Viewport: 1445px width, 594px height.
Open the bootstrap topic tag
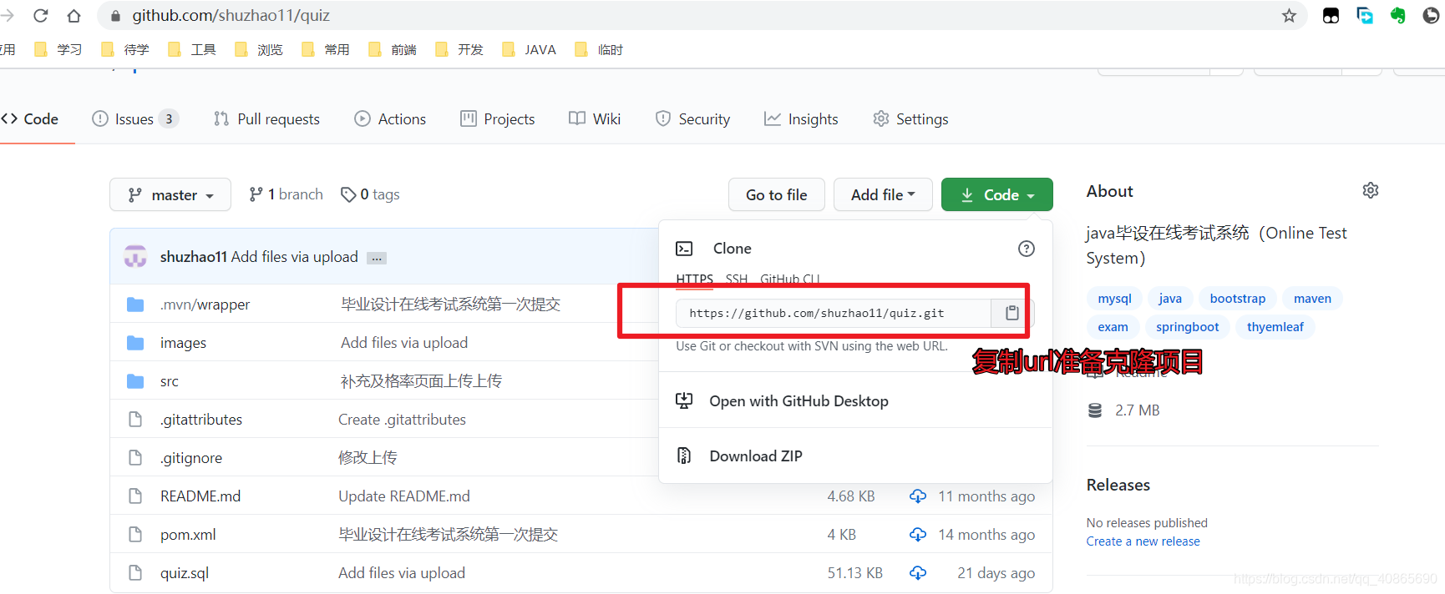coord(1237,299)
